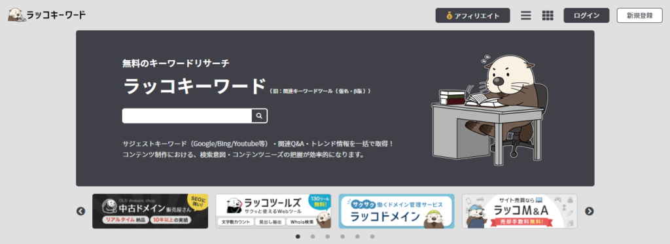Select the last carousel pagination dot
The image size is (670, 244).
pyautogui.click(x=372, y=236)
